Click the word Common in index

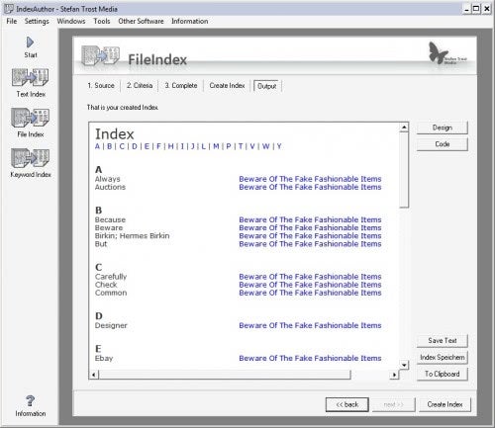point(111,293)
